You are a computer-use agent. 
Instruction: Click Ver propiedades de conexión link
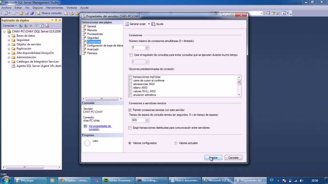[100, 128]
